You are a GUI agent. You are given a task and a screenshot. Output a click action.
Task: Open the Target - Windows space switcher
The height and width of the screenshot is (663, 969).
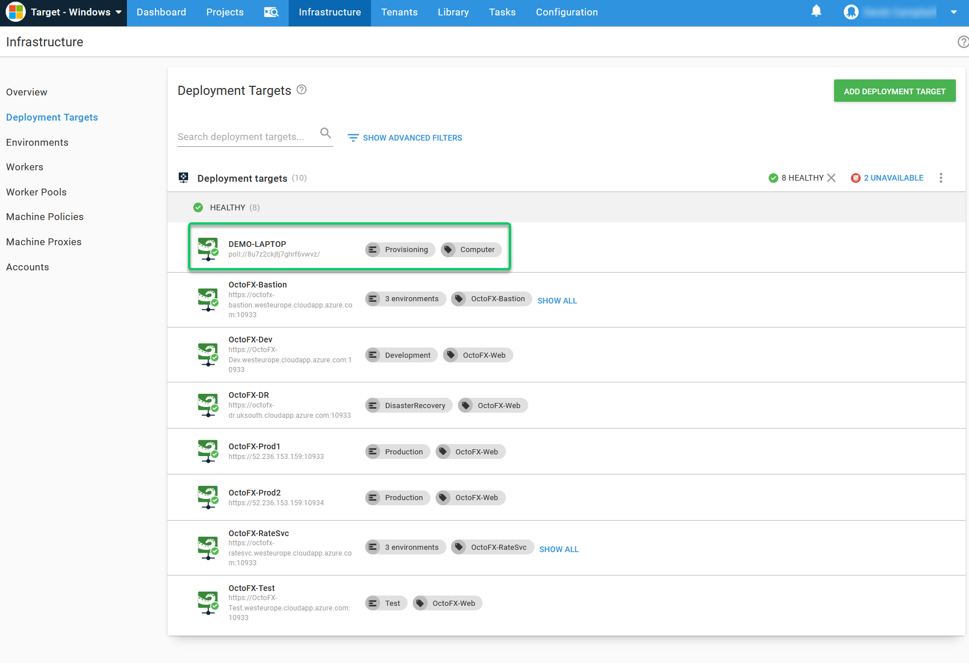[64, 13]
